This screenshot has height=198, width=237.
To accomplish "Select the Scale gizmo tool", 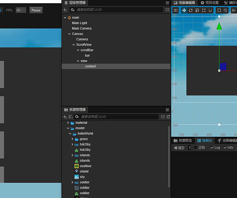I will click(197, 11).
